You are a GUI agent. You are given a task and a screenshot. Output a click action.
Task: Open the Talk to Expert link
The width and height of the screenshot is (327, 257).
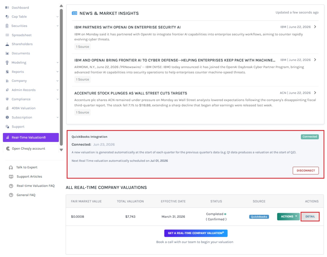tap(27, 167)
